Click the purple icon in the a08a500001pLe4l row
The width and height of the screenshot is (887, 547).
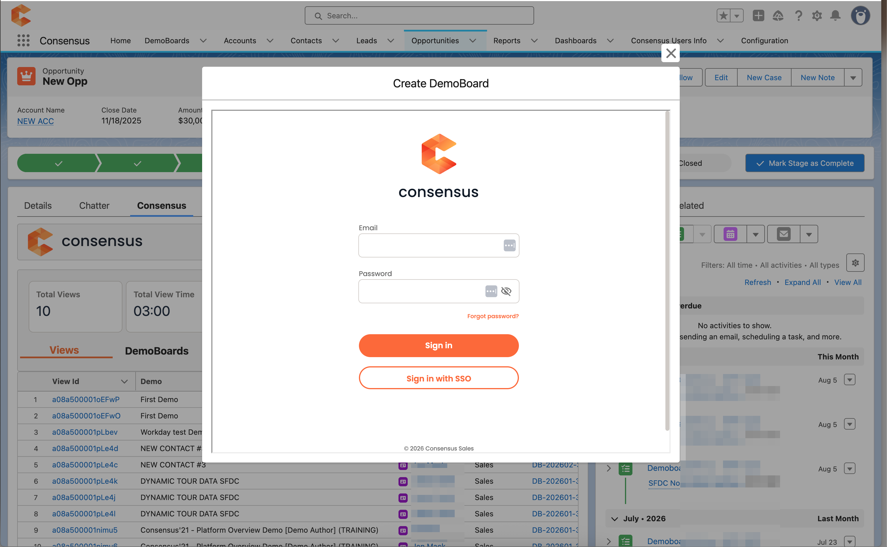click(403, 514)
